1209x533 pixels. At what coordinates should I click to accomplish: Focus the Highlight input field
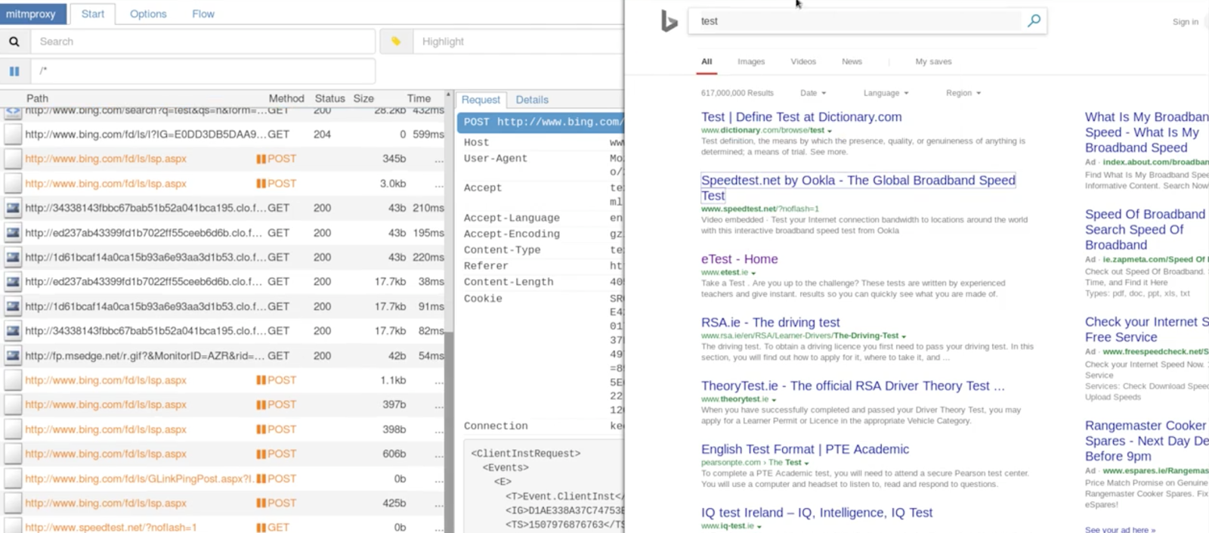tap(518, 42)
